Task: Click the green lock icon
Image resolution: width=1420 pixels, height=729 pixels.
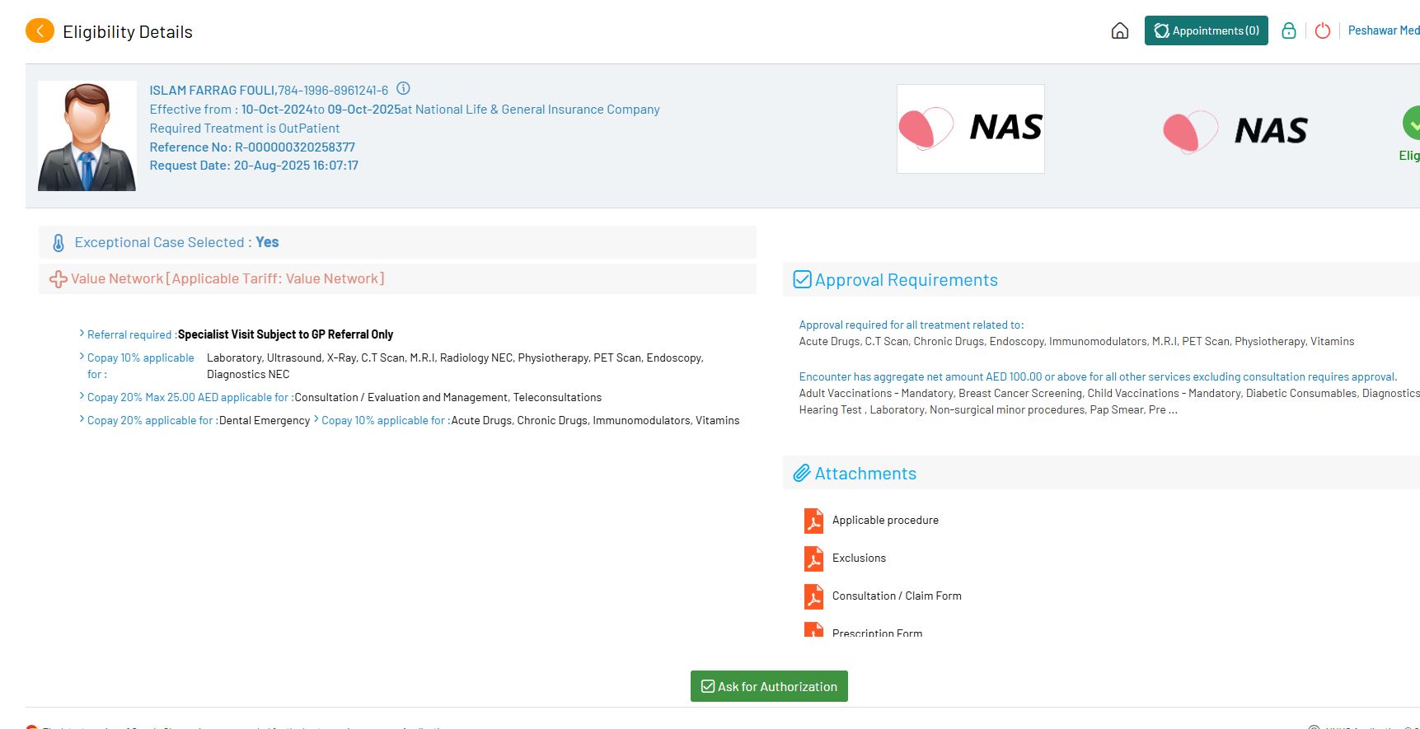Action: tap(1289, 30)
